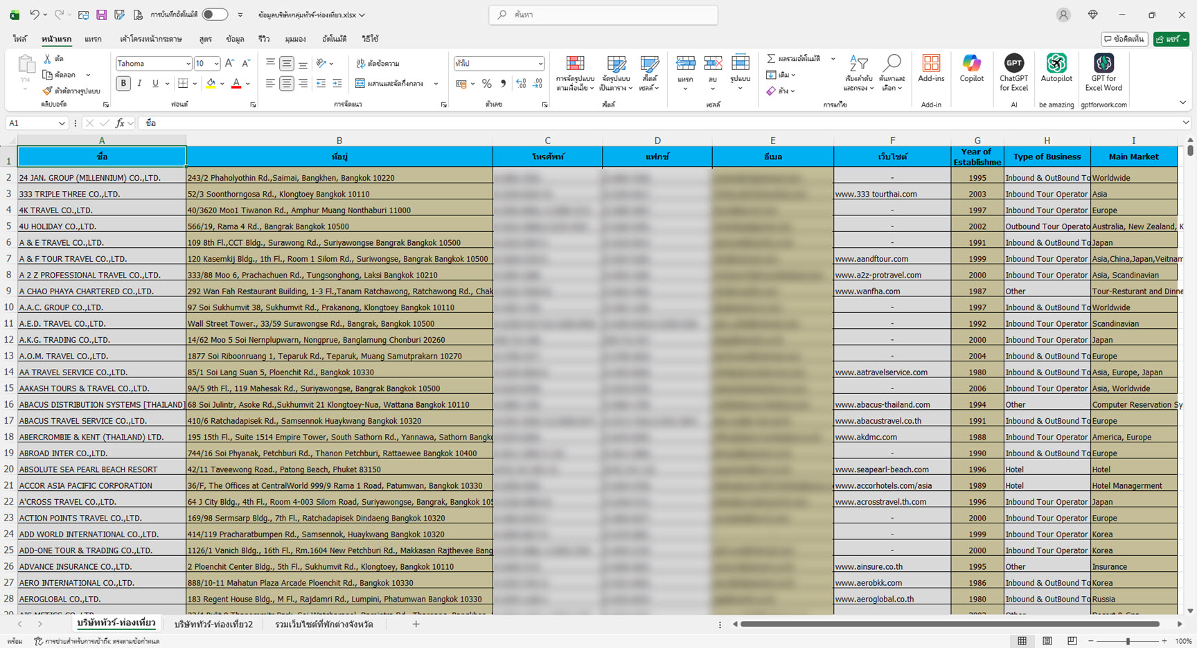Image resolution: width=1197 pixels, height=648 pixels.
Task: Toggle the AutoSave switch
Action: (x=215, y=15)
